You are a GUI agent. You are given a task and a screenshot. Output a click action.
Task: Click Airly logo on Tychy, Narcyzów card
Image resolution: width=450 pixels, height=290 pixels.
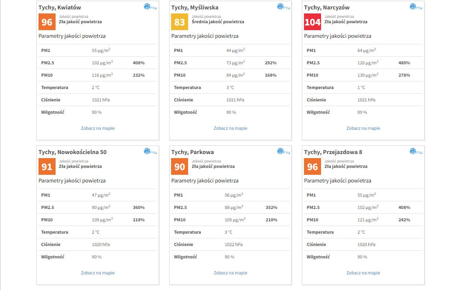pyautogui.click(x=416, y=7)
